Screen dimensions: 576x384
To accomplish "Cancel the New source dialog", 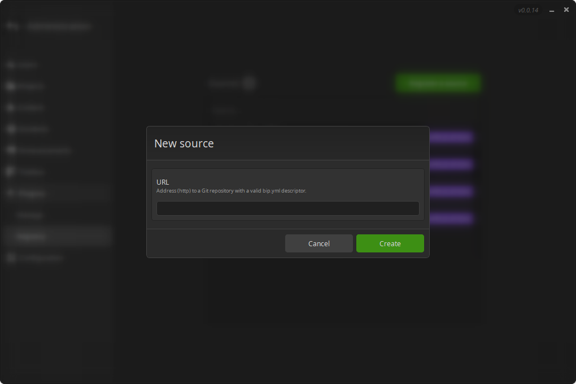I will coord(318,243).
